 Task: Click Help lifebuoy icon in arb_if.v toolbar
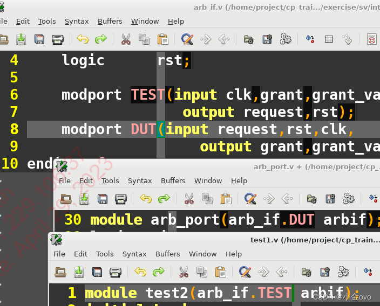pos(372,39)
